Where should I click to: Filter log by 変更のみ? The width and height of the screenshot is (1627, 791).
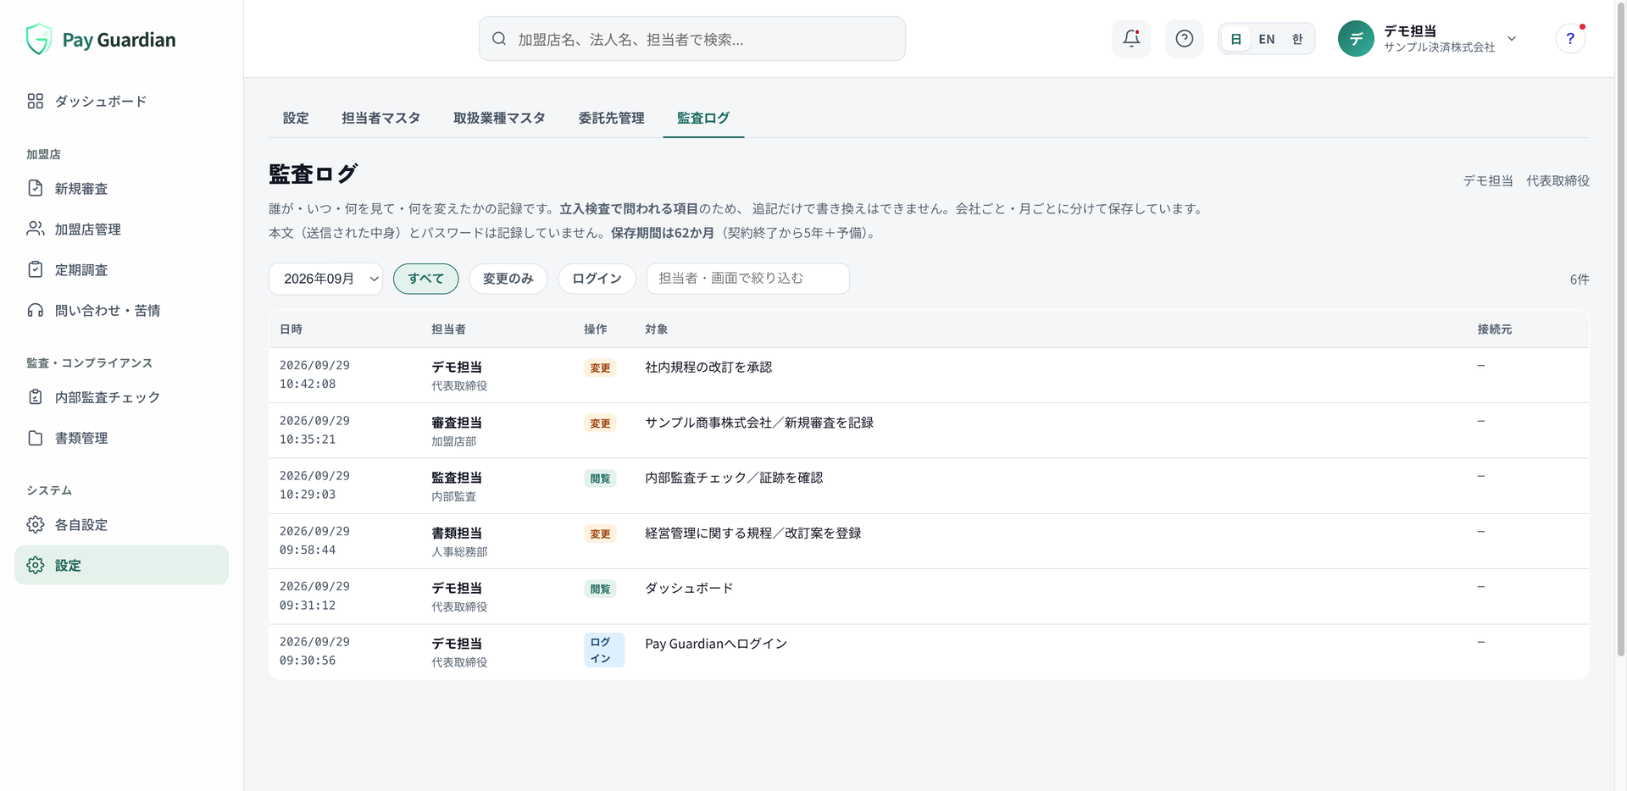[508, 279]
